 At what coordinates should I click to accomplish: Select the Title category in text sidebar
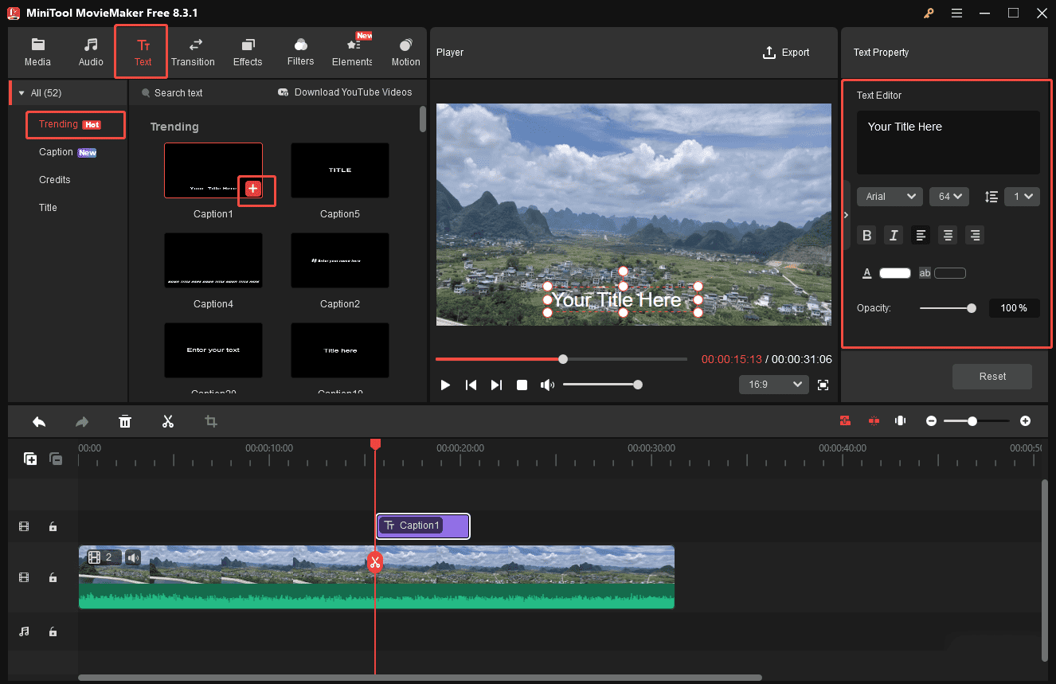pos(48,207)
